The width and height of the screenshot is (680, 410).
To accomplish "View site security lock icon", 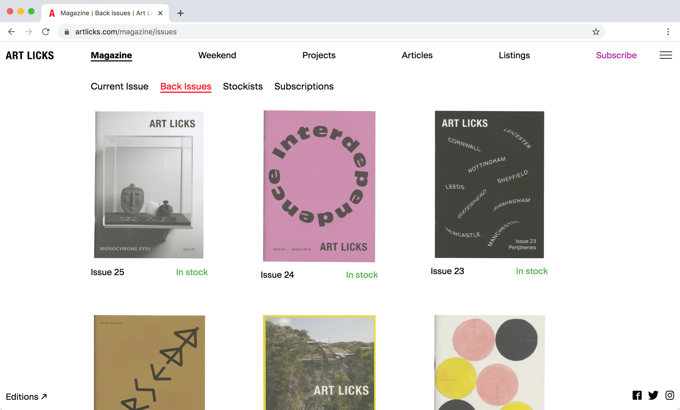I will pos(67,32).
